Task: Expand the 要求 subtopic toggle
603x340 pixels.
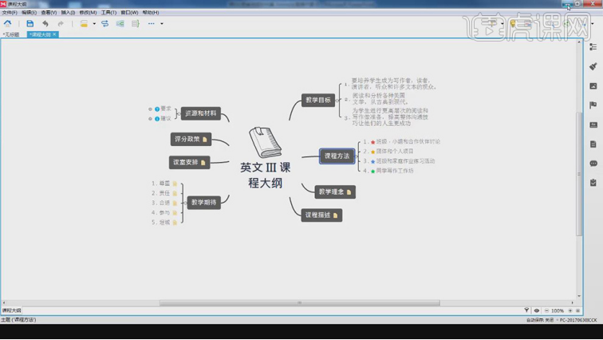Action: point(151,109)
